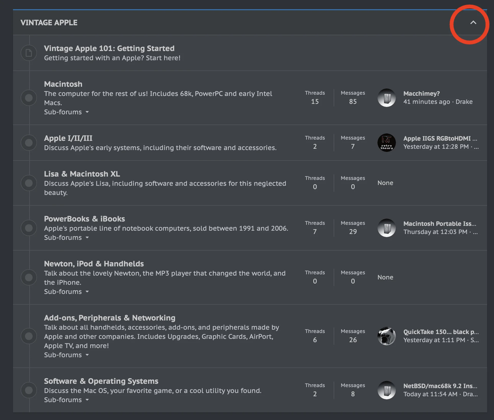Expand Add-ons, Peripherals Sub-forums dropdown
494x420 pixels.
coord(67,355)
